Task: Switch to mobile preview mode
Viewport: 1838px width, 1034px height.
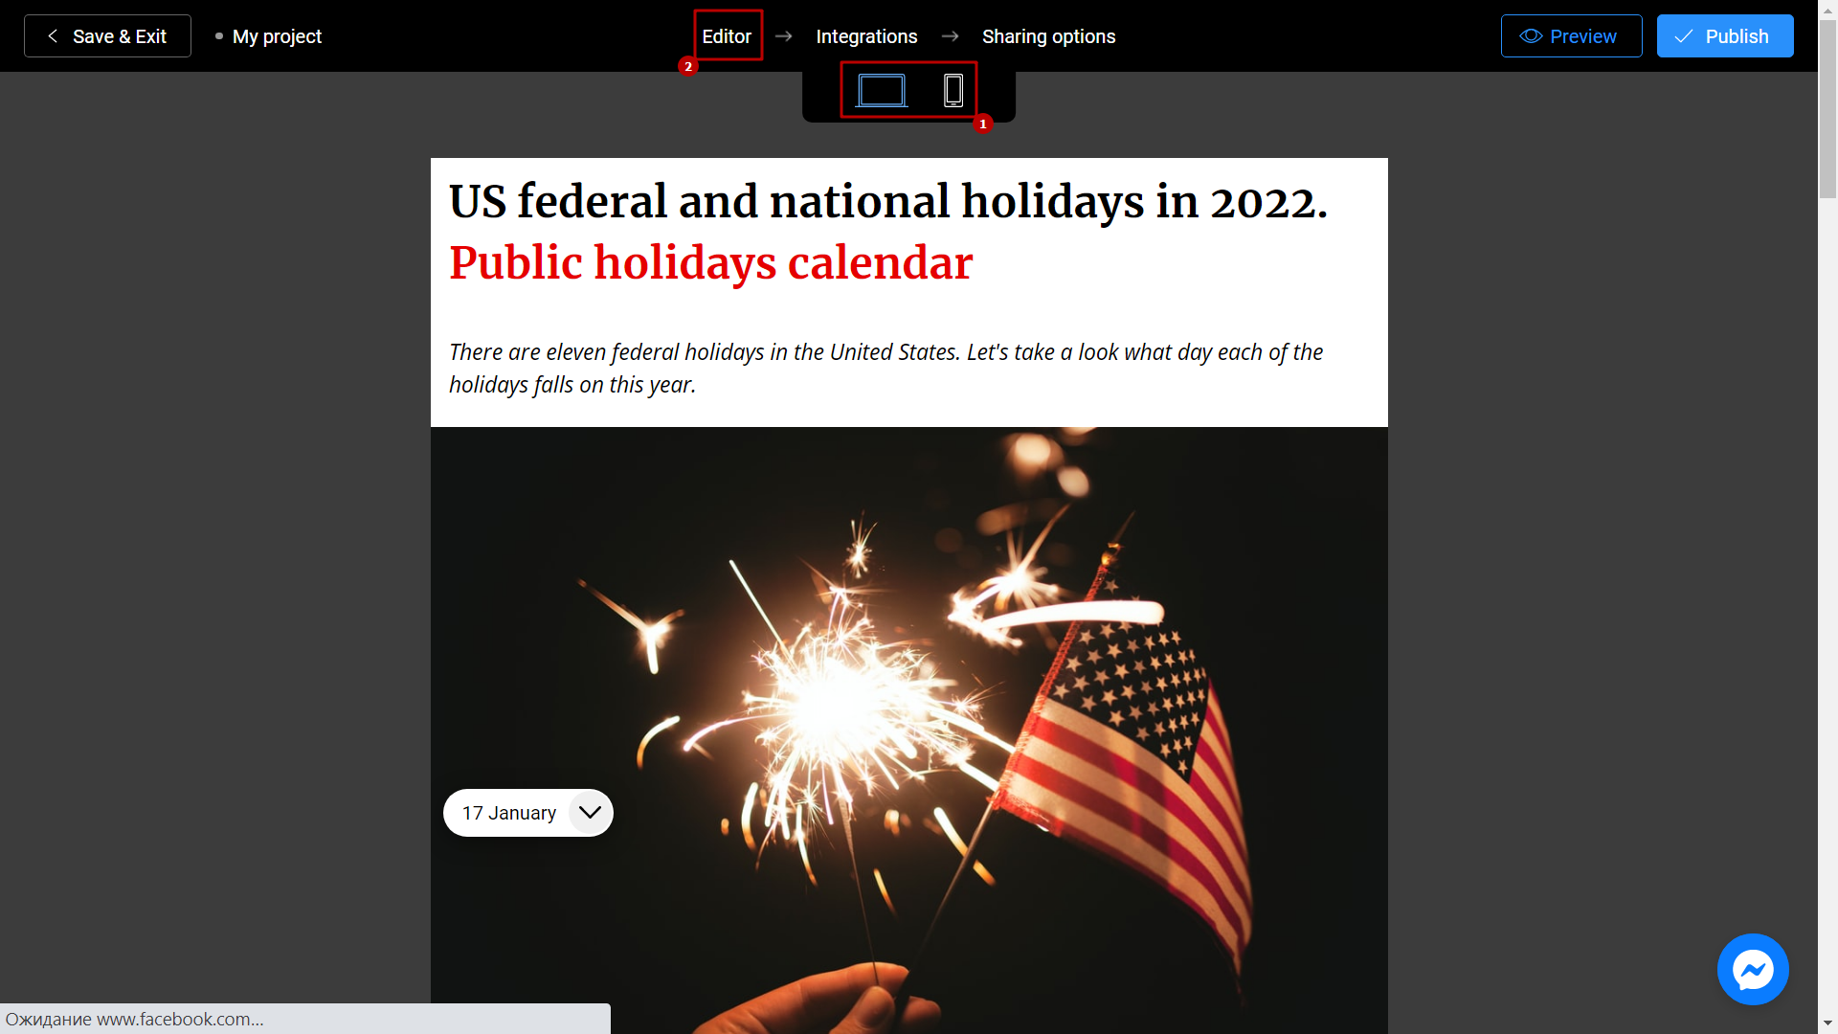Action: [954, 90]
